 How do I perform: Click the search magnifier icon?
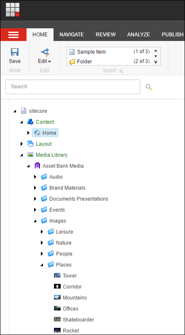tap(149, 87)
